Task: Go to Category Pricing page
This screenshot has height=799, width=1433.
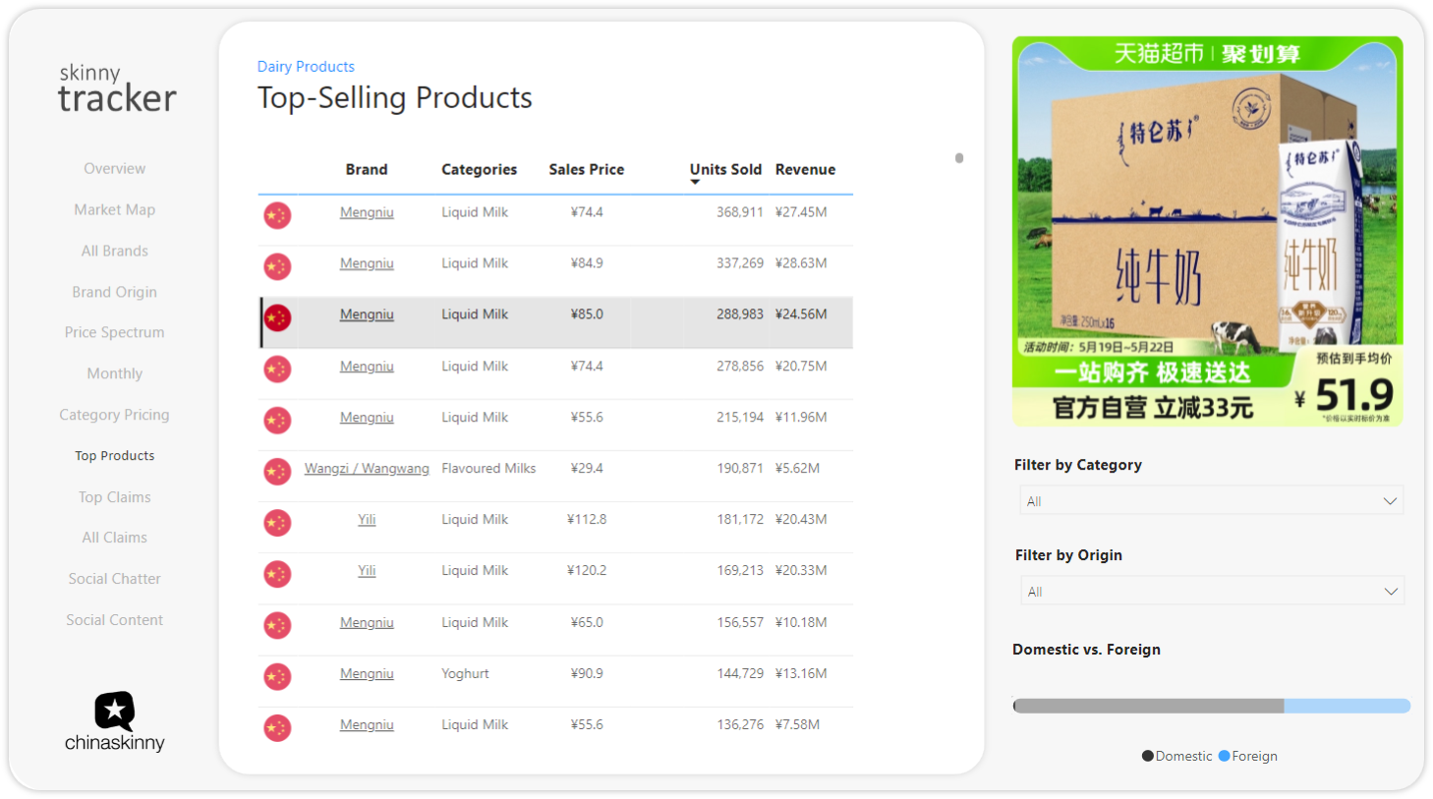Action: [114, 415]
